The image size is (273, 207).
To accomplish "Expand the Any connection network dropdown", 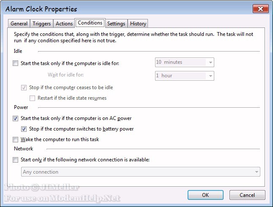I will 256,172.
